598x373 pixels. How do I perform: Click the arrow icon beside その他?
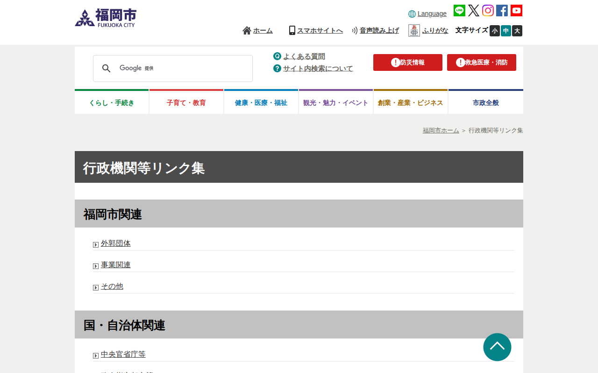pyautogui.click(x=96, y=288)
